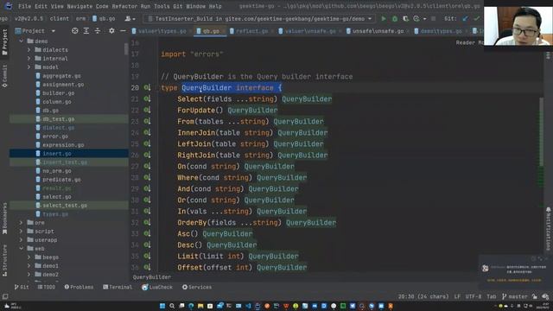This screenshot has height=311, width=553.
Task: Switch to the unsafe\unsafe.go editor tab
Action: (375, 31)
